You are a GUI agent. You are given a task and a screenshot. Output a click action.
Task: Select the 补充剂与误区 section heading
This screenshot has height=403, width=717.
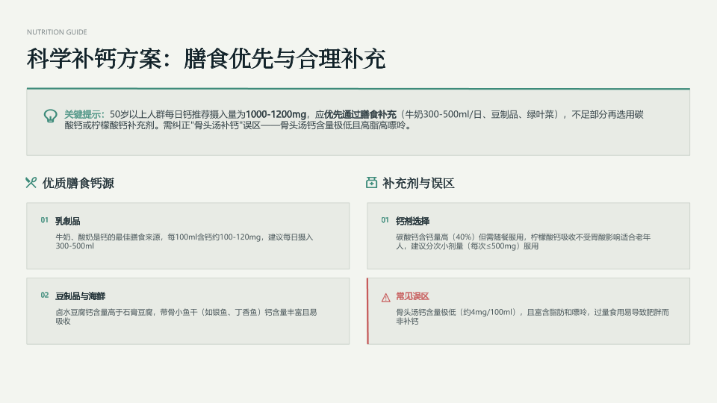tap(418, 184)
